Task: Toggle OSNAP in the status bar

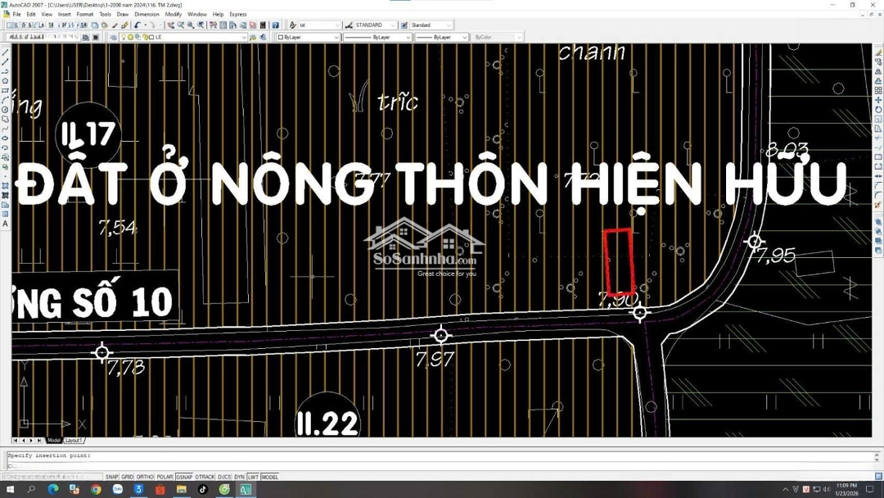Action: tap(184, 477)
